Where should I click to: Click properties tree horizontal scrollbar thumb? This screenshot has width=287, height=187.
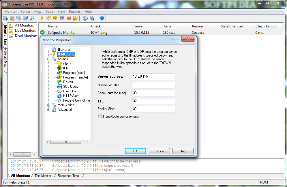(x=66, y=142)
